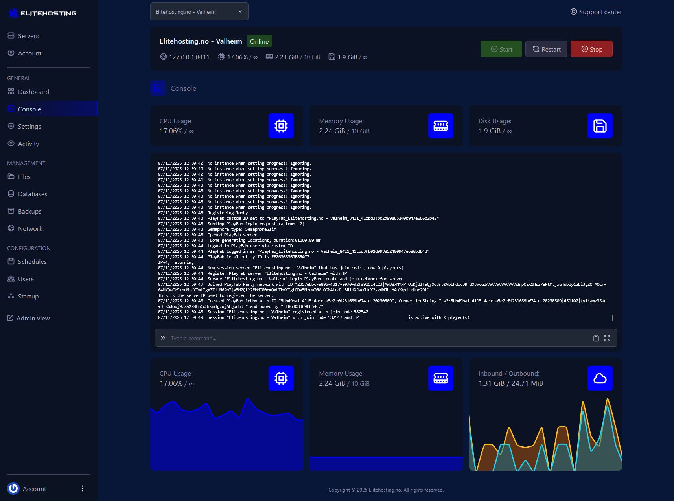The image size is (674, 501).
Task: Click the CPU icon above CPU graph
Action: (281, 378)
